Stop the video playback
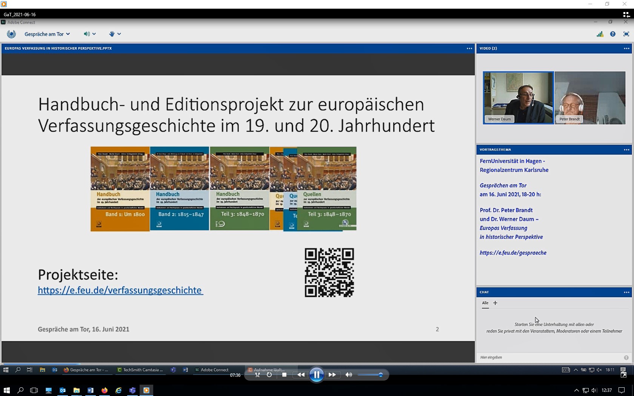634x396 pixels. coord(284,375)
